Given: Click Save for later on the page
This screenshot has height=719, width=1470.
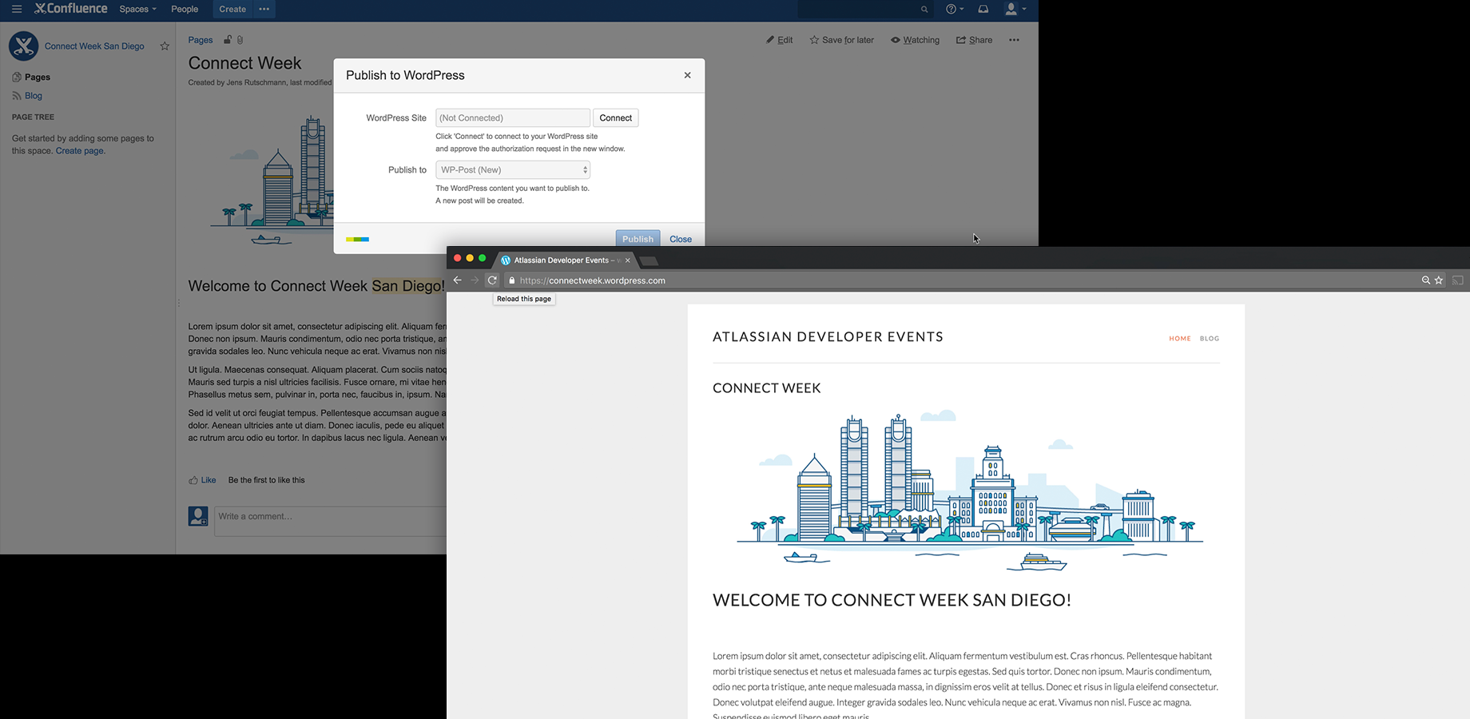Looking at the screenshot, I should (842, 40).
